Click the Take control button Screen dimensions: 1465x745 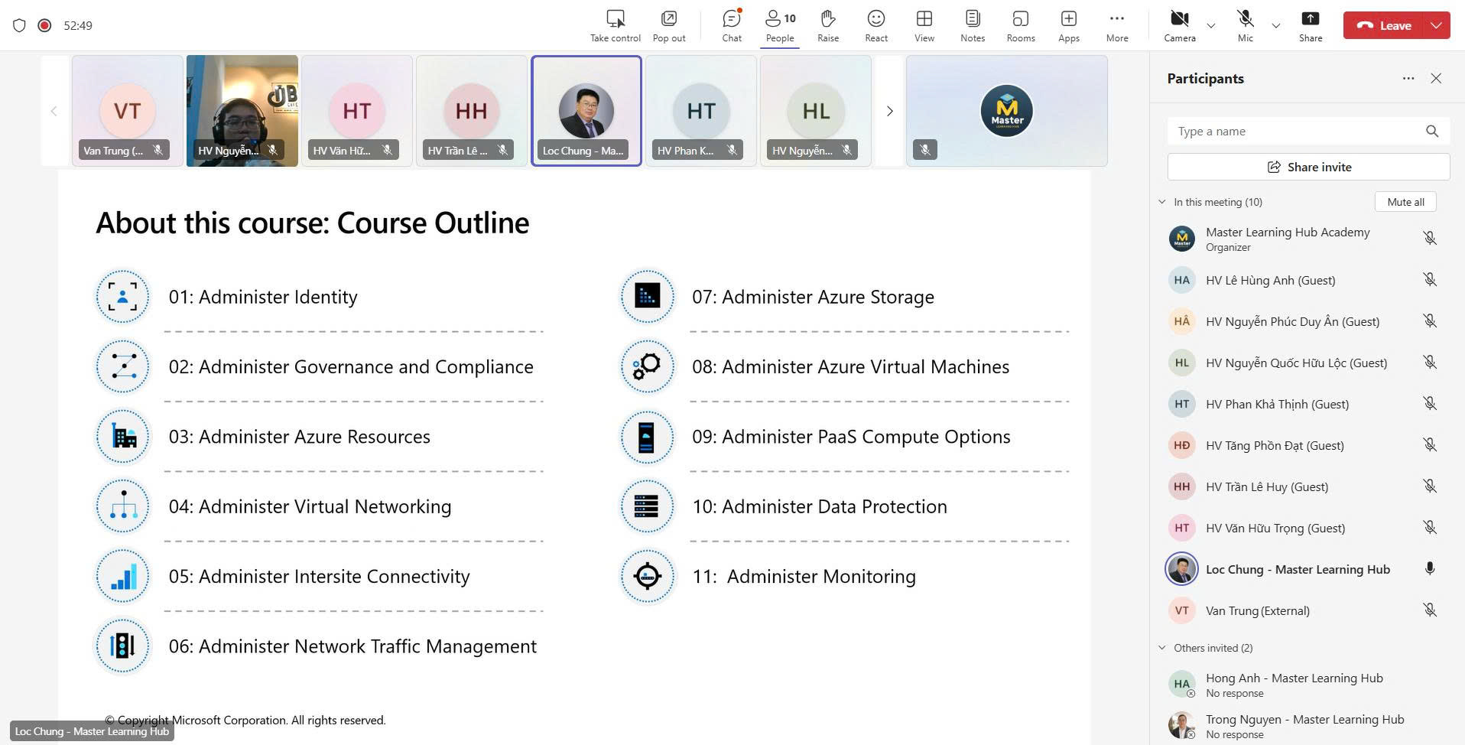(x=616, y=25)
